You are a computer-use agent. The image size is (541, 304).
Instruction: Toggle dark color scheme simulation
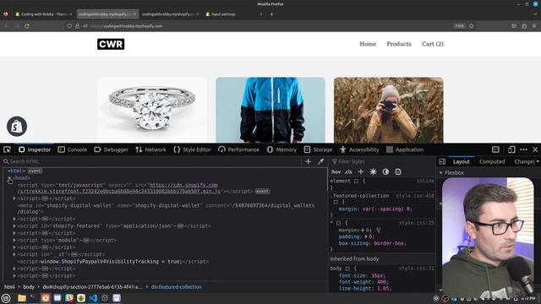(385, 171)
